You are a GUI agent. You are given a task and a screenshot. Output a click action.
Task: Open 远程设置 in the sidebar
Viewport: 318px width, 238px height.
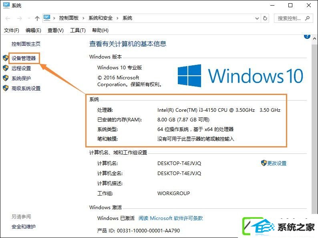(21, 69)
